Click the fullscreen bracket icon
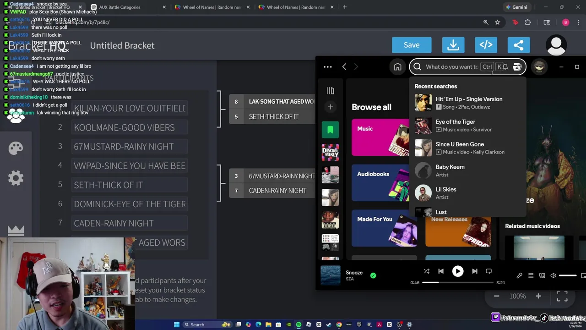This screenshot has width=586, height=330. click(x=562, y=297)
